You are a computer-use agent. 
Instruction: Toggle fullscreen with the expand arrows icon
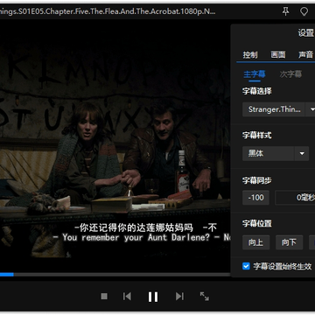204,297
